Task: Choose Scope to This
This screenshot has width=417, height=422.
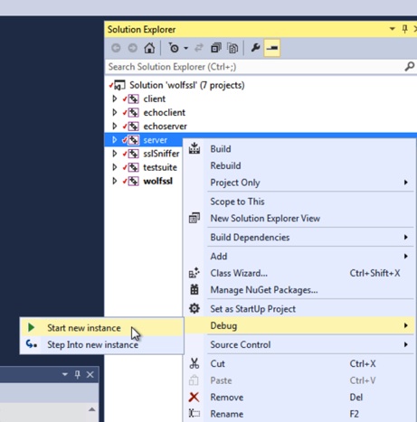Action: pos(299,202)
